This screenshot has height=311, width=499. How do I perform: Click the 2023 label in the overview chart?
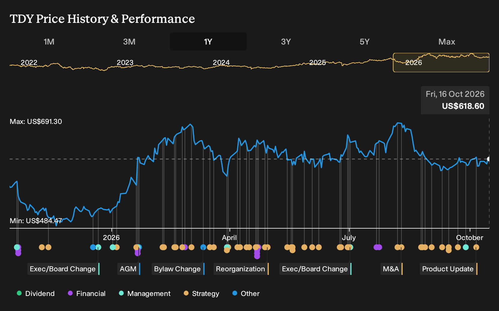point(125,63)
